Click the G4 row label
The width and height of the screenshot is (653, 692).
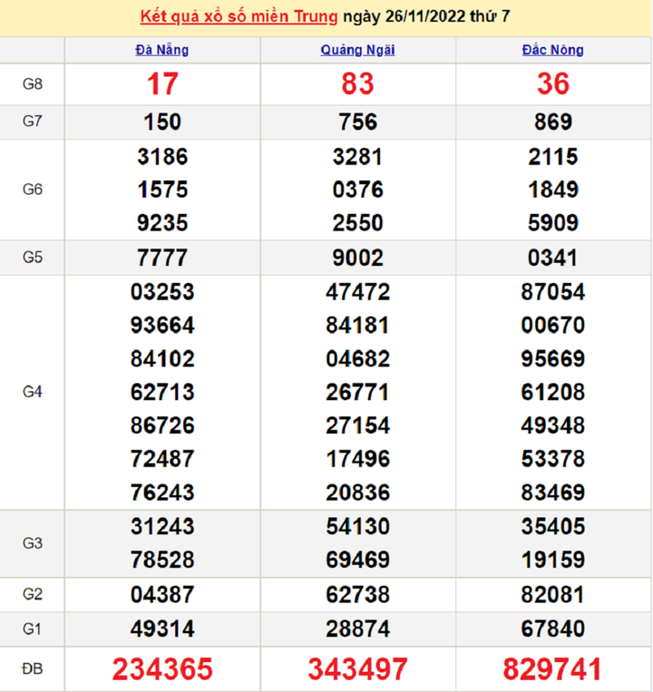coord(33,393)
